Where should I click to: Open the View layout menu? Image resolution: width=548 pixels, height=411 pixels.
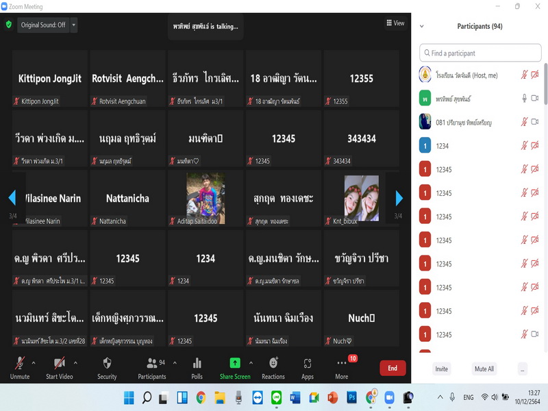pyautogui.click(x=395, y=23)
